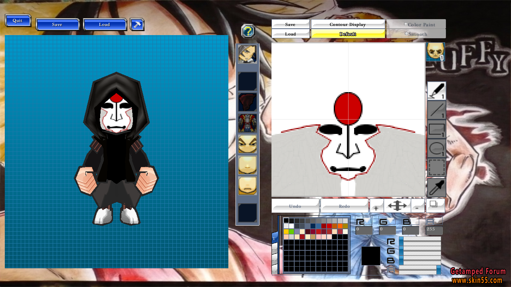Click the alpha field showing 255

[x=434, y=230]
